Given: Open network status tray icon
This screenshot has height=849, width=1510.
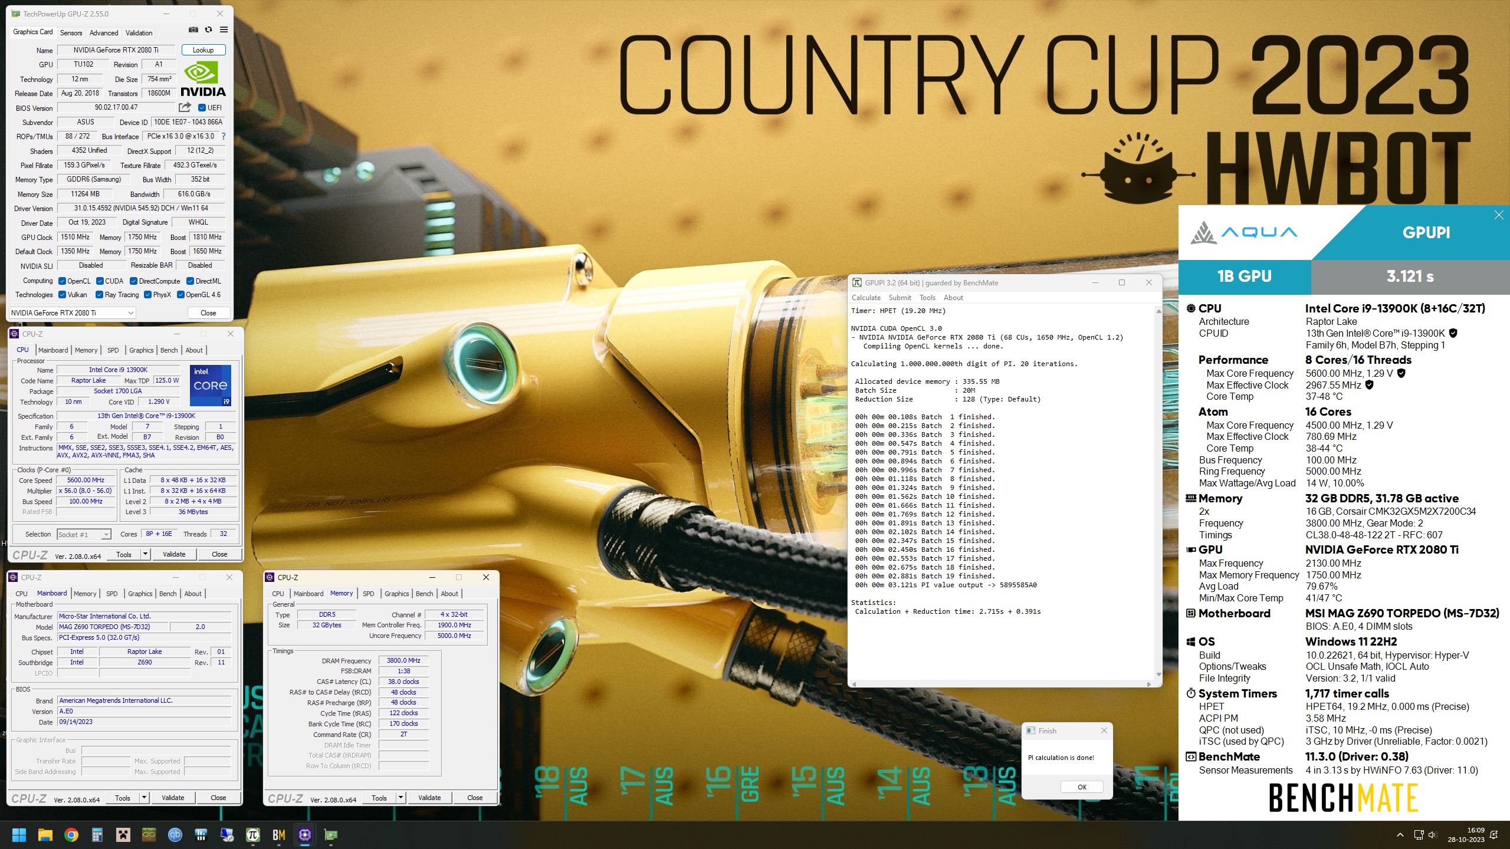Looking at the screenshot, I should (1419, 835).
